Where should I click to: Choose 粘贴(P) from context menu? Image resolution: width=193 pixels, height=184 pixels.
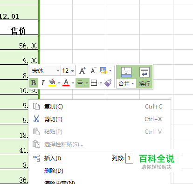(99, 132)
